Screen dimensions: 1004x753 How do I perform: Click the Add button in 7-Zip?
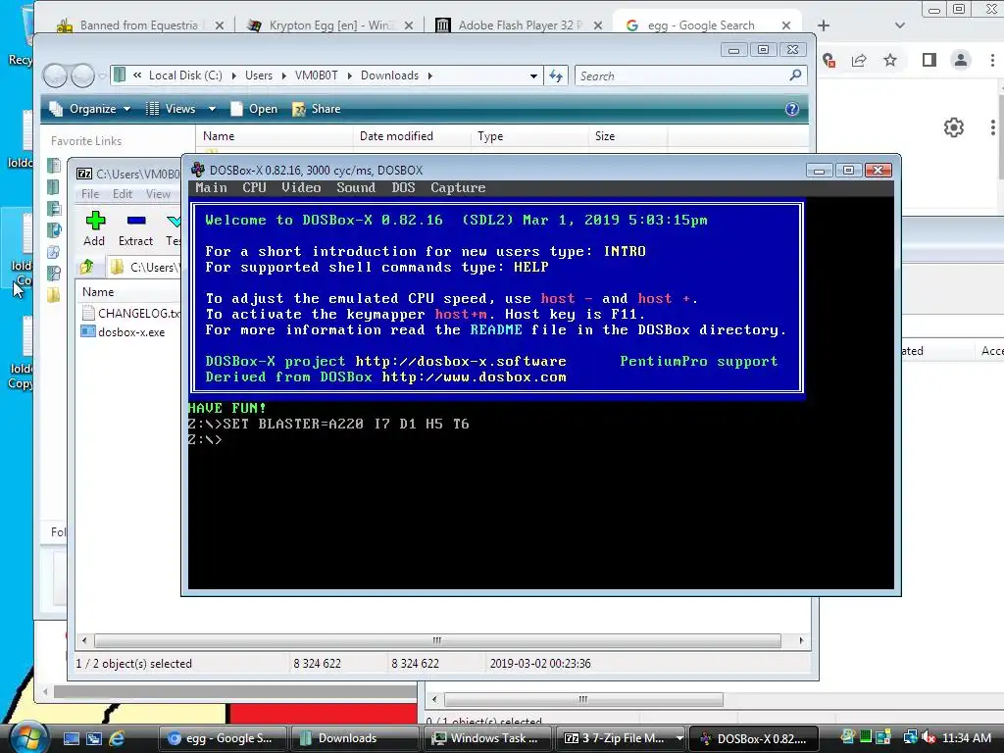pyautogui.click(x=95, y=228)
